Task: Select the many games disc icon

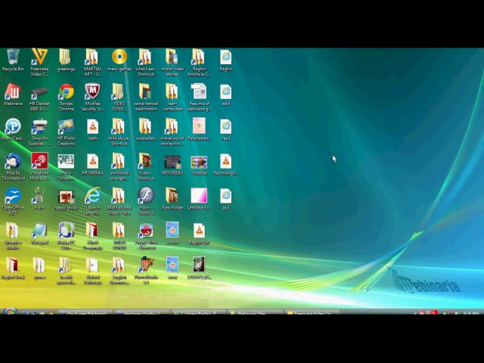Action: (x=119, y=60)
